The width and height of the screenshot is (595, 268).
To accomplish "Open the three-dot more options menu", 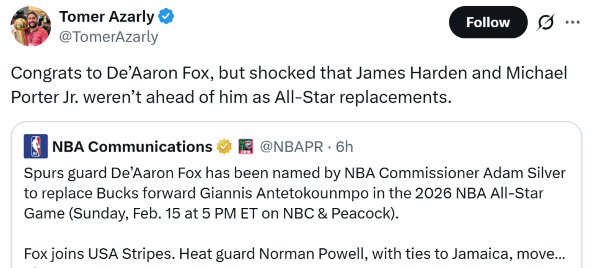I will 572,22.
